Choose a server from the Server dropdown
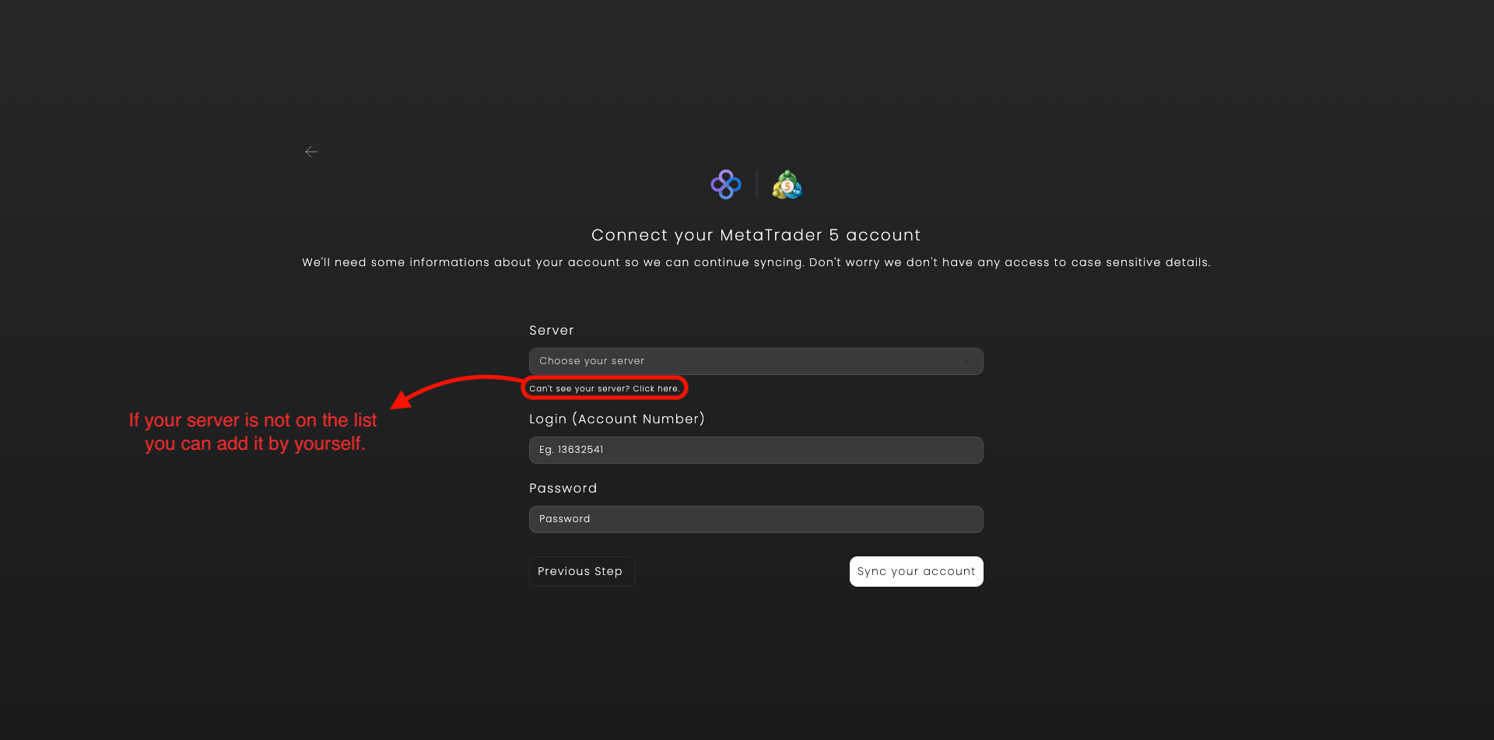Image resolution: width=1494 pixels, height=740 pixels. [x=755, y=361]
